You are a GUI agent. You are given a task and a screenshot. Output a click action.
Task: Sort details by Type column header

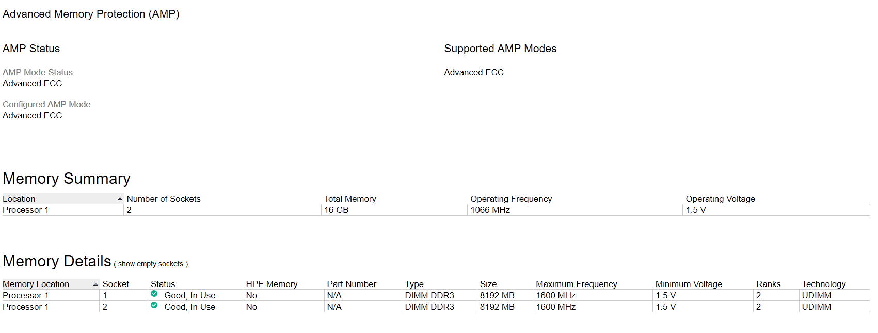414,284
